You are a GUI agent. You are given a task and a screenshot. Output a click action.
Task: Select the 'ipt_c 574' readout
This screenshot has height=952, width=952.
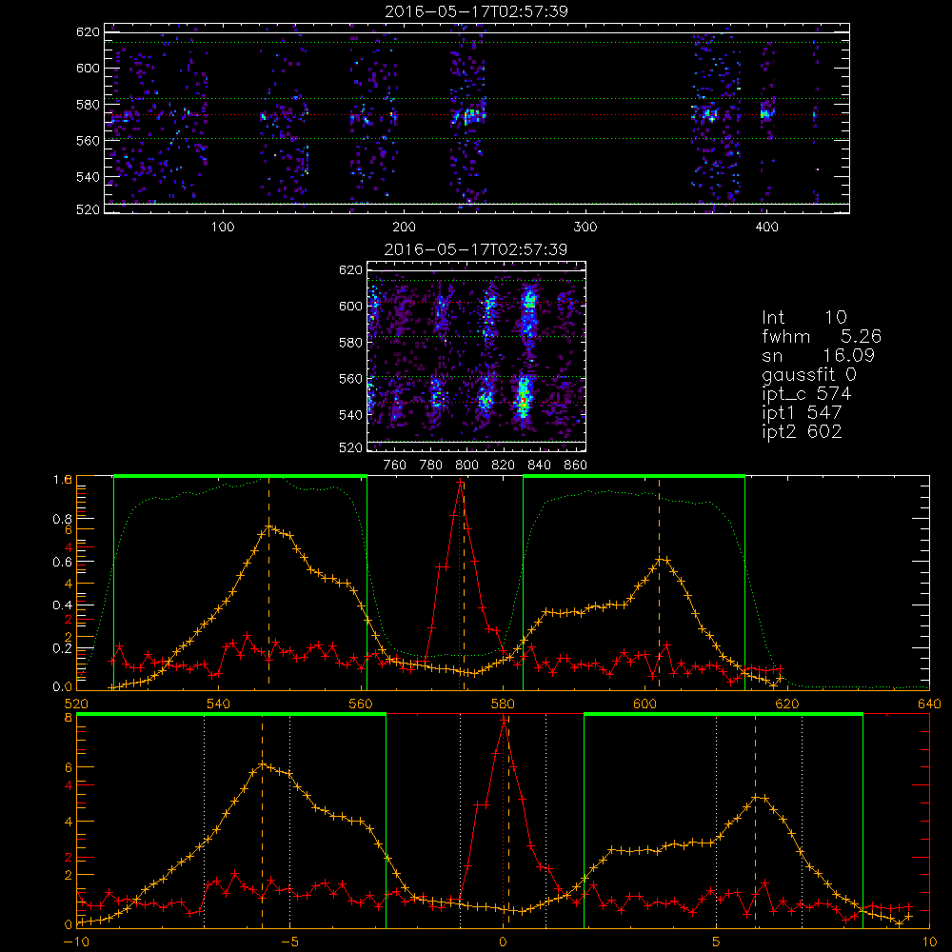[807, 395]
